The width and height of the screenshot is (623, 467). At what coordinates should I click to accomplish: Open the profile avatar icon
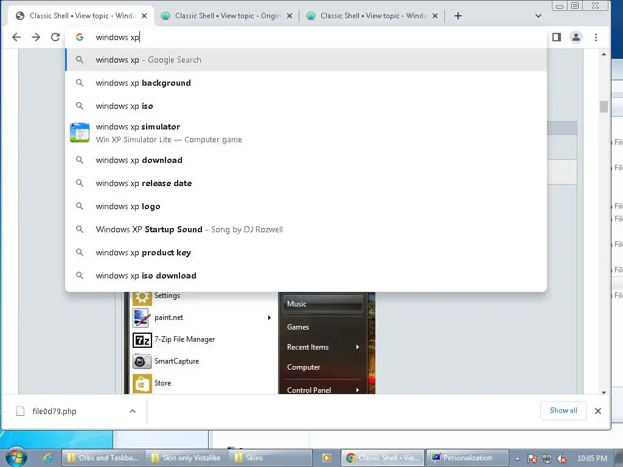(x=576, y=37)
